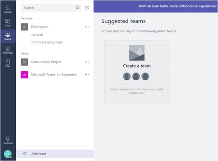Click the Create a team heading
Screen dimensions: 218x161
(x=137, y=66)
